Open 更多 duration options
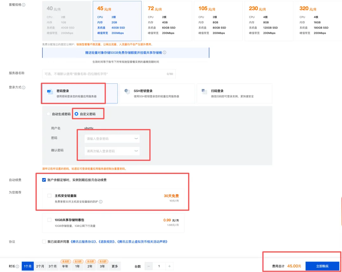 click(x=115, y=266)
